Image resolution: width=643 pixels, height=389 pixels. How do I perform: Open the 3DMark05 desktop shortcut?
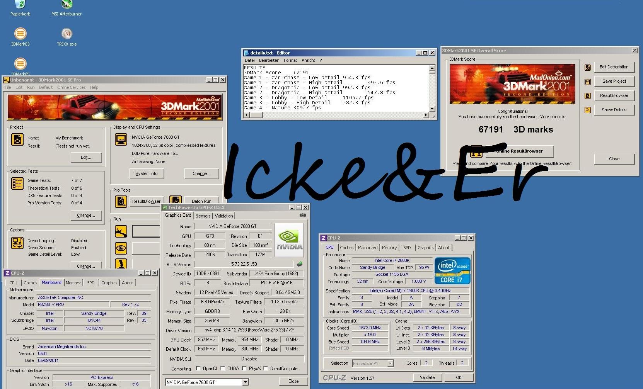pyautogui.click(x=20, y=64)
